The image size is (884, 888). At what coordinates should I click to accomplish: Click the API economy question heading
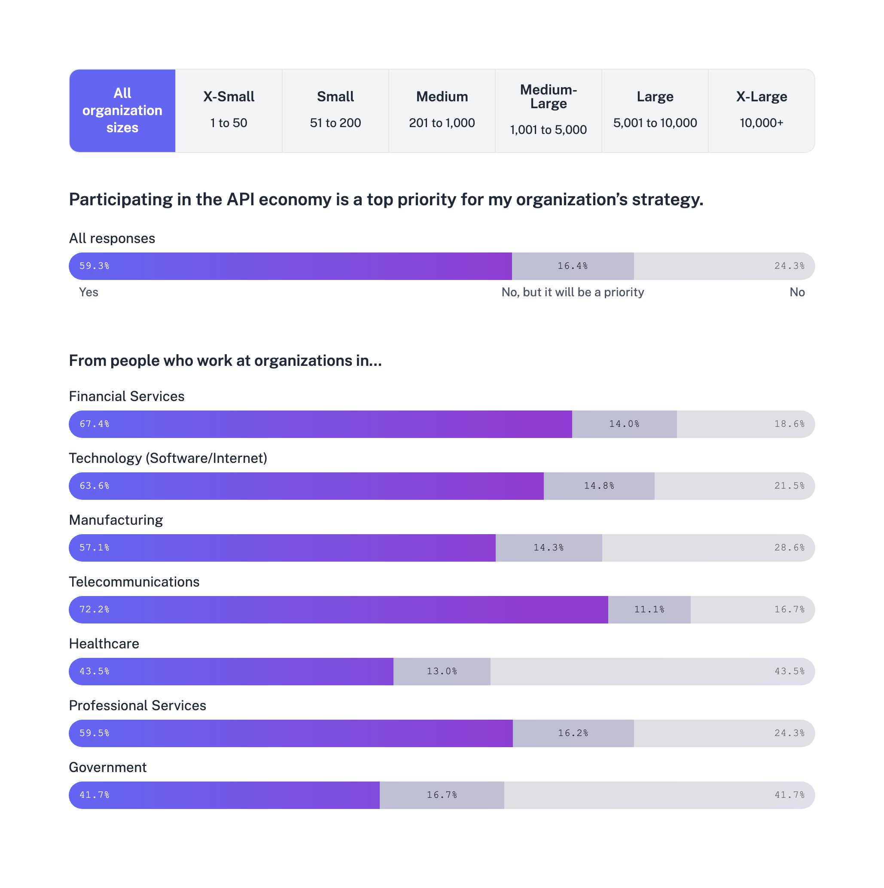pos(386,199)
